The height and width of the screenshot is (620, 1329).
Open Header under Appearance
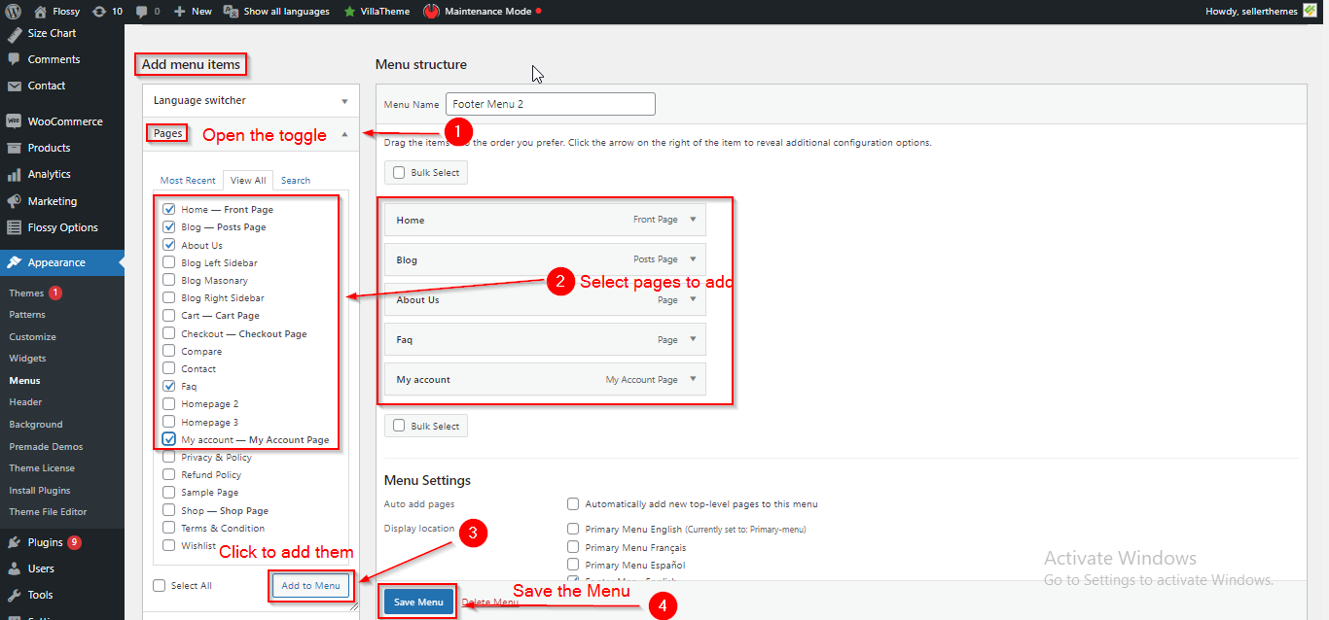pyautogui.click(x=25, y=402)
